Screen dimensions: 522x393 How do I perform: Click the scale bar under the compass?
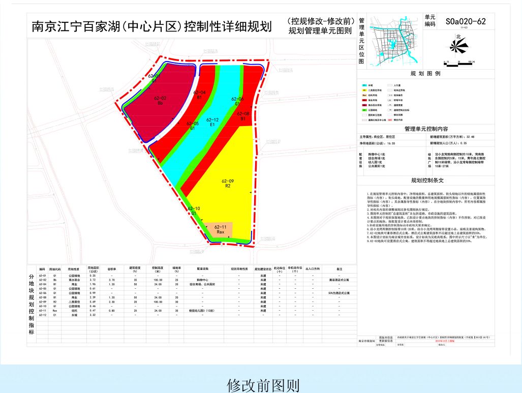coord(459,64)
